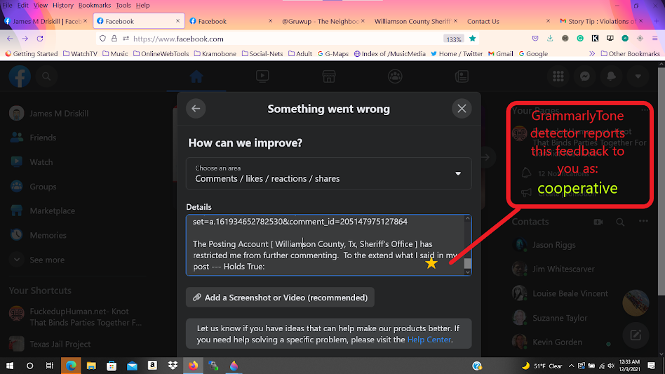The width and height of the screenshot is (665, 374).
Task: Switch to Williamson County Sheriff tab
Action: click(415, 21)
